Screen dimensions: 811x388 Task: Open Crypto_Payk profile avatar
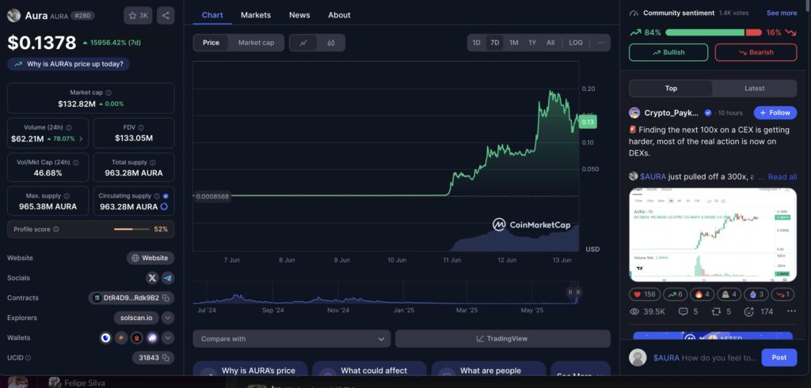tap(634, 113)
